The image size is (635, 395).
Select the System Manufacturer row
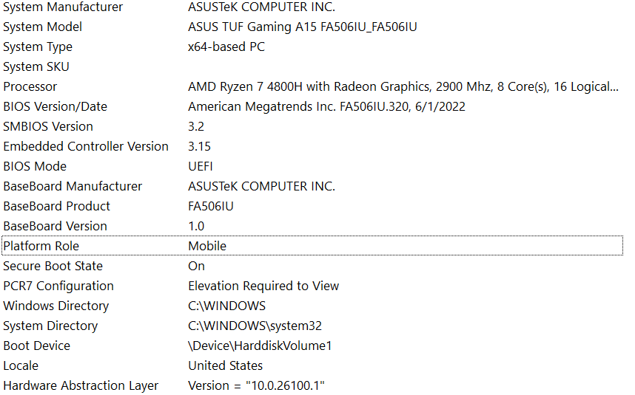tap(63, 7)
